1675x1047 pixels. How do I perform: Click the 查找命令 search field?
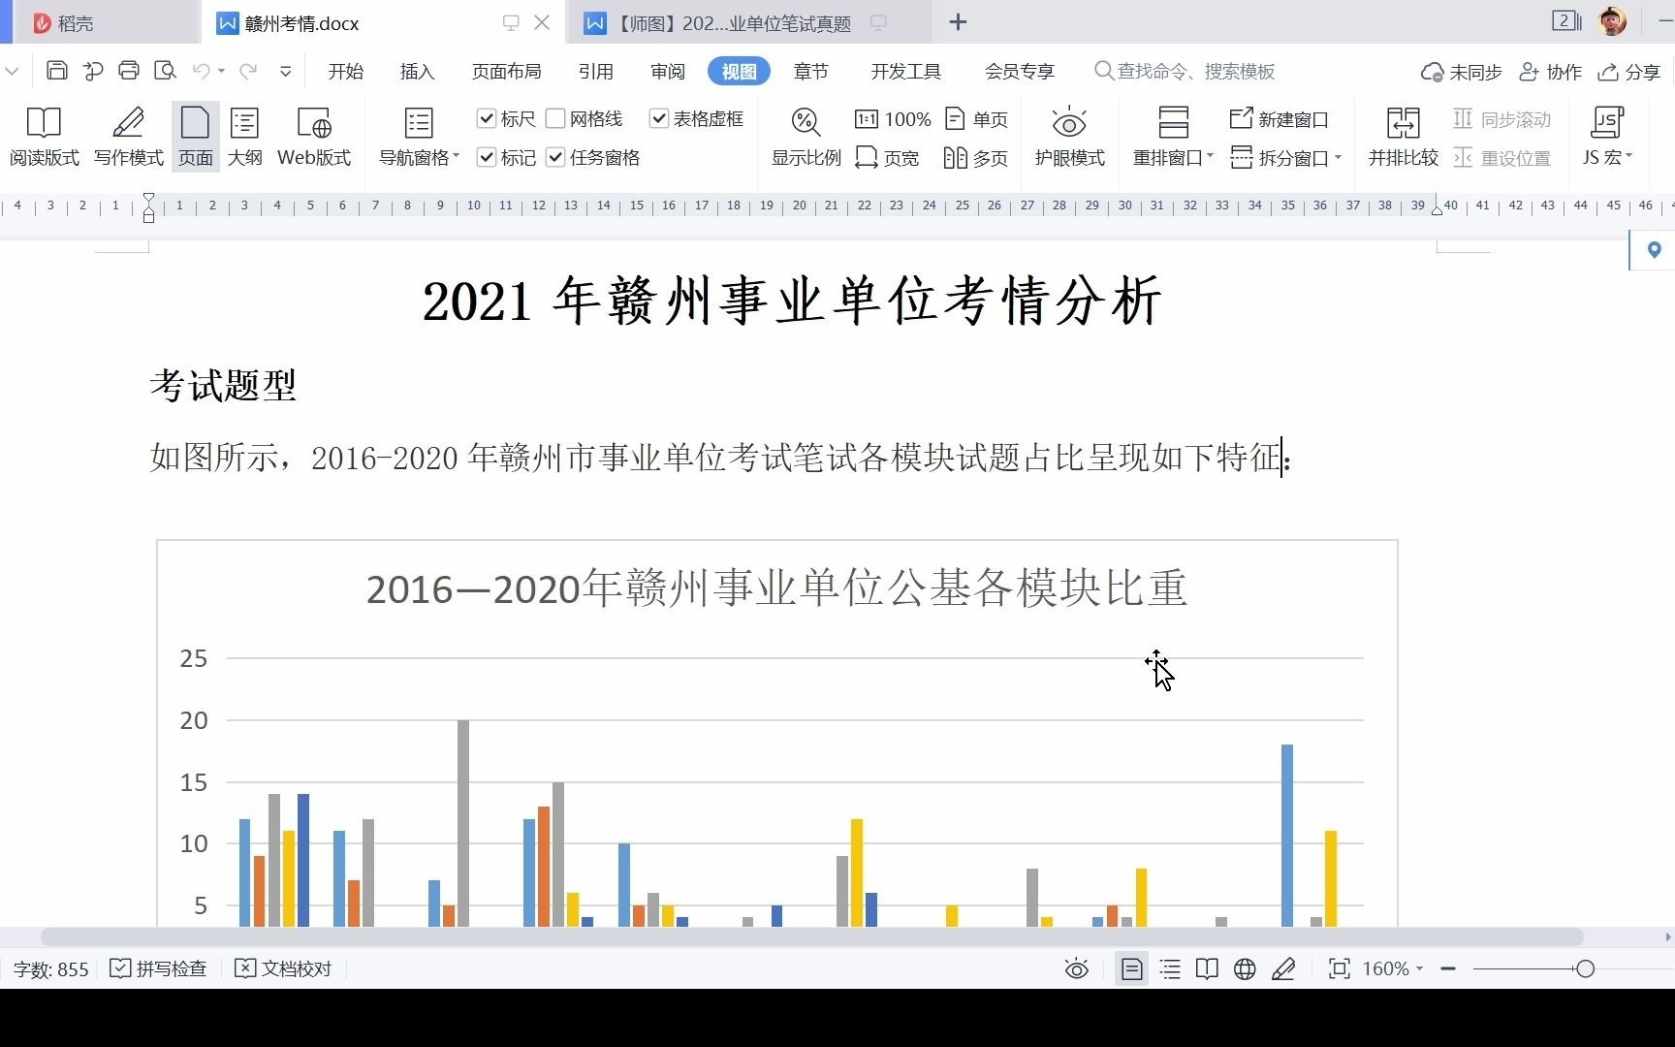1184,71
